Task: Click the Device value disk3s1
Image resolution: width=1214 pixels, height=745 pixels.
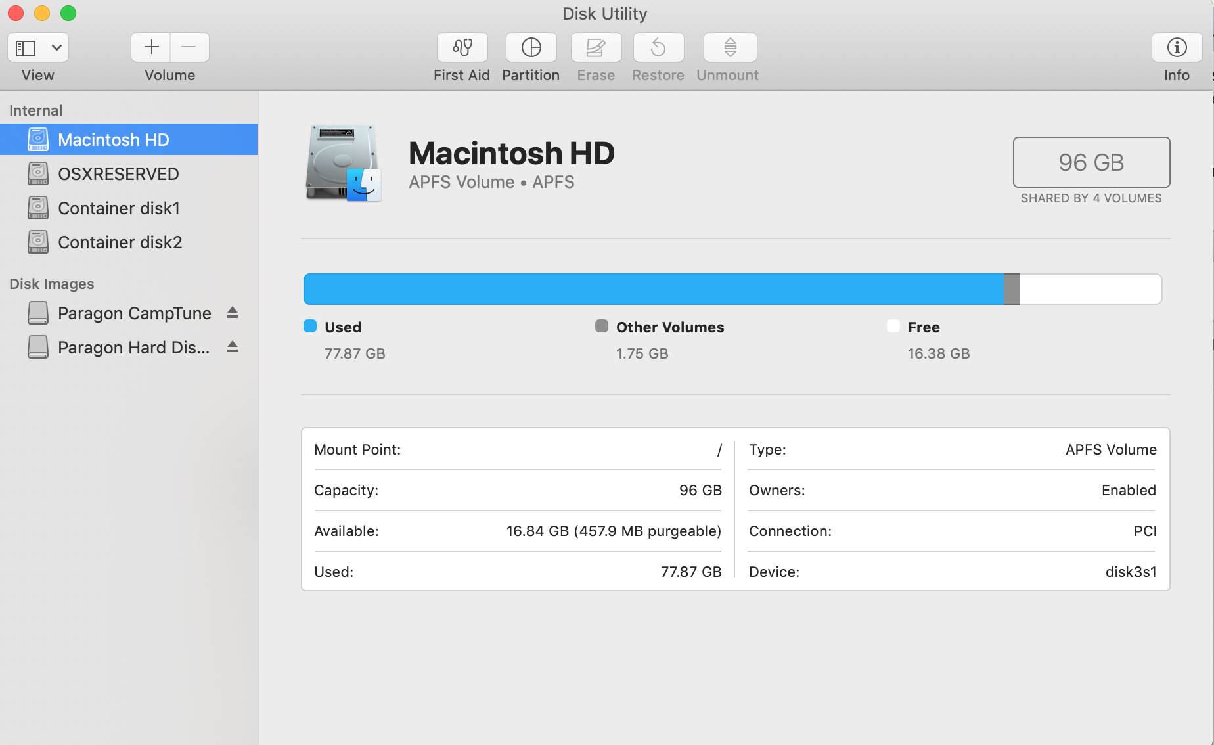Action: [x=1131, y=572]
